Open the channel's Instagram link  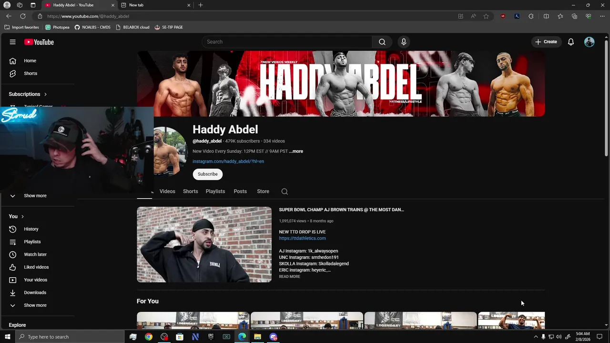(228, 161)
